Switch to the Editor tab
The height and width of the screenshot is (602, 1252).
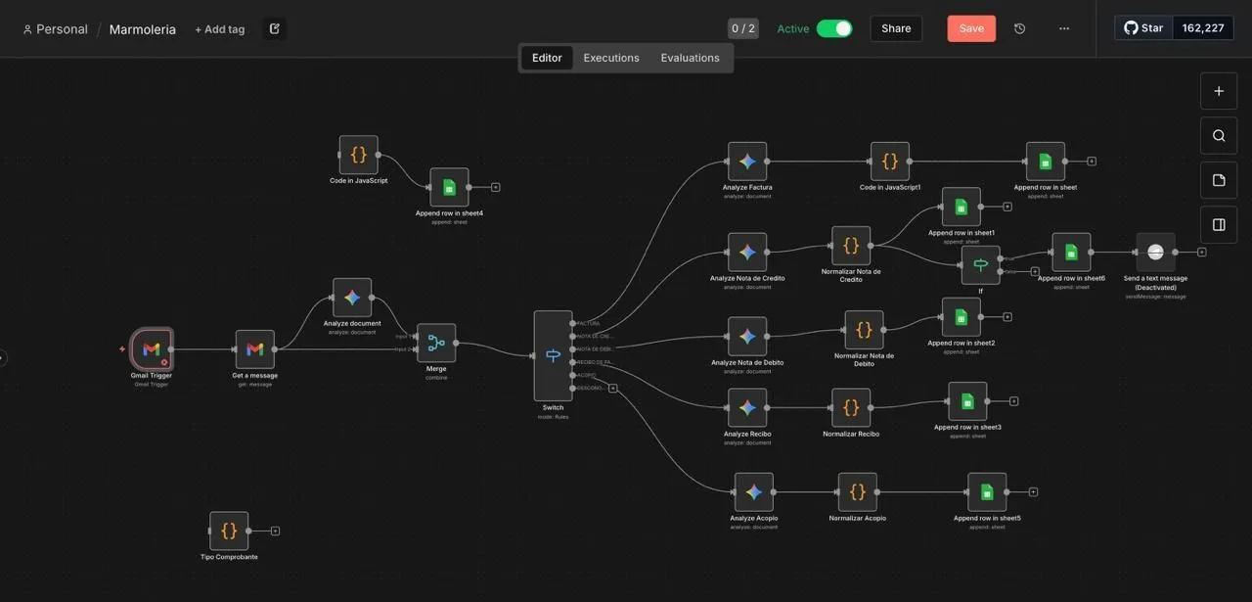click(x=547, y=58)
